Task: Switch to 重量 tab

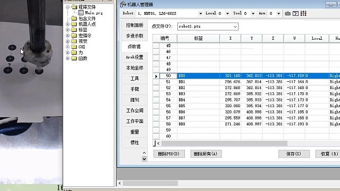Action: [134, 132]
